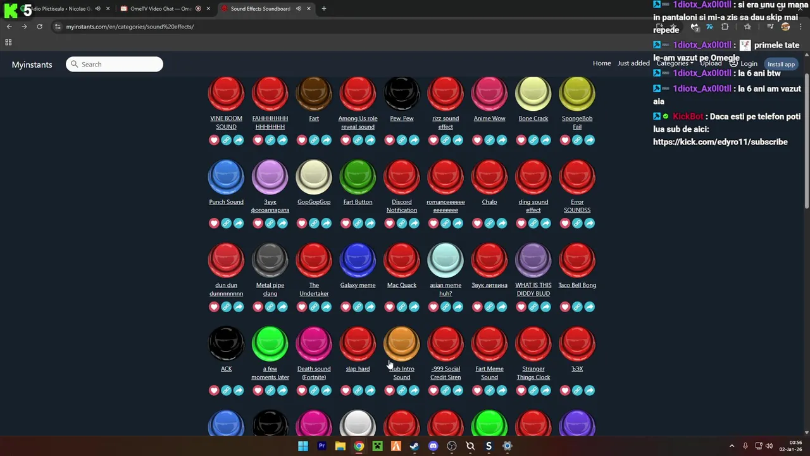
Task: Toggle heart under WHAT IS THIS DIDDY BLUD
Action: [521, 307]
